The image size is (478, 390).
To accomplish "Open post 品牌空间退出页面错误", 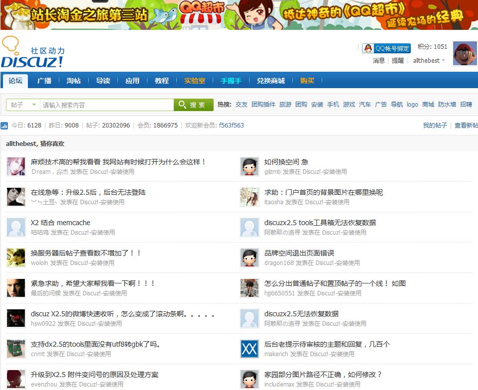I will tap(299, 253).
